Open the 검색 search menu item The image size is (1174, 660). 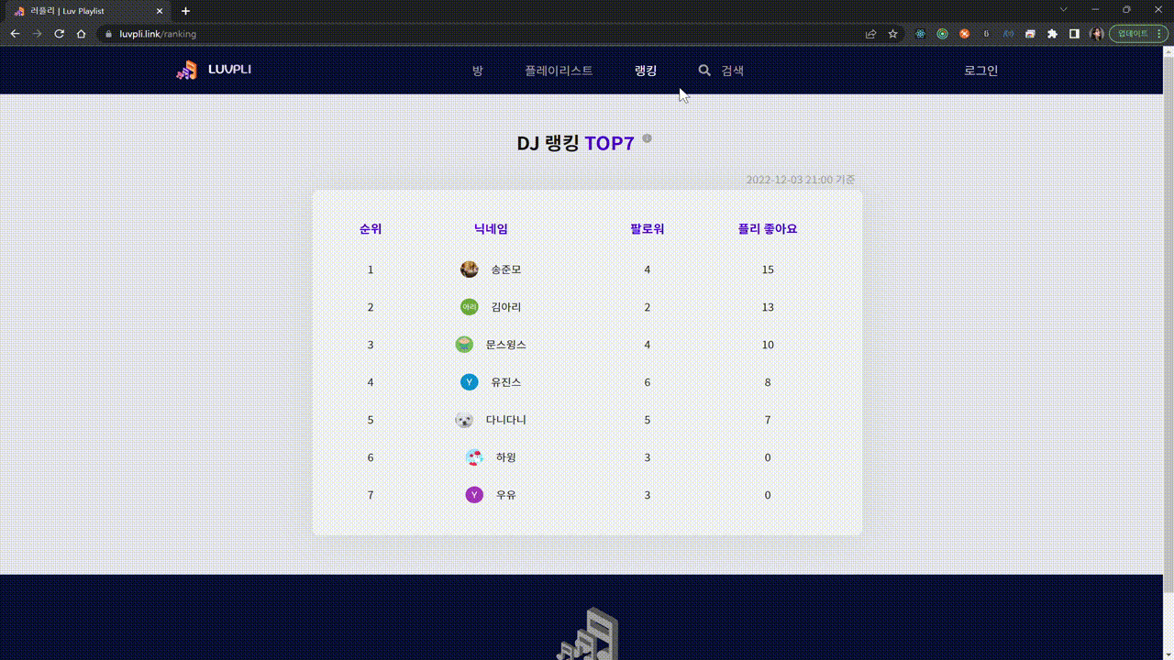(721, 71)
